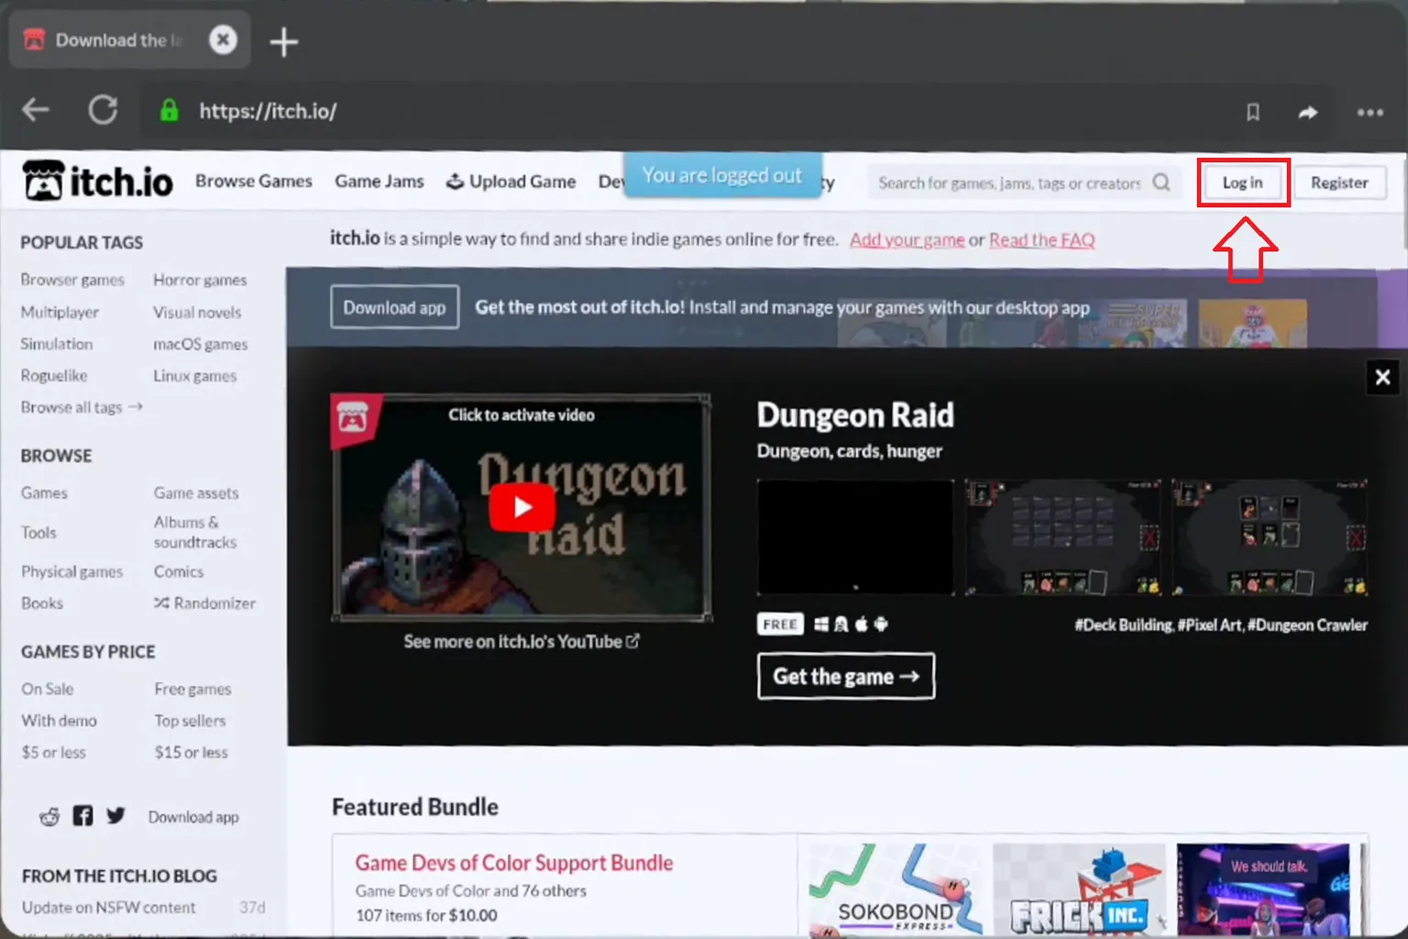Viewport: 1408px width, 939px height.
Task: Browse the Game assets category
Action: [x=196, y=492]
